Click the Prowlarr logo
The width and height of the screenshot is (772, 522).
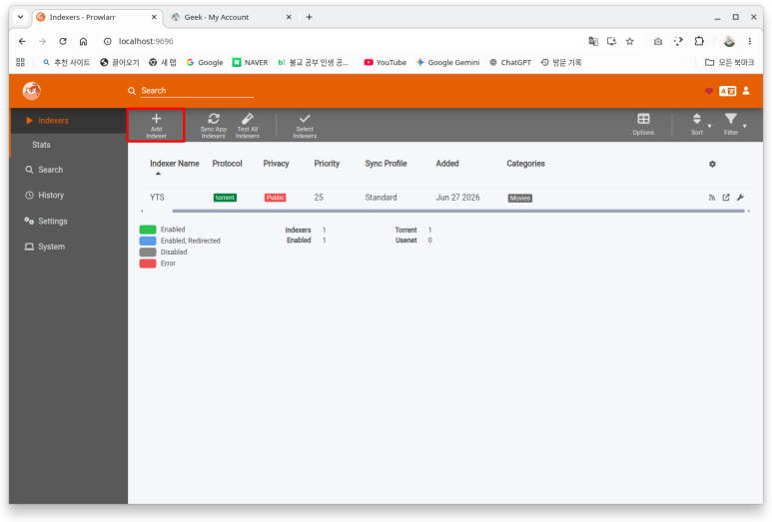[x=32, y=91]
